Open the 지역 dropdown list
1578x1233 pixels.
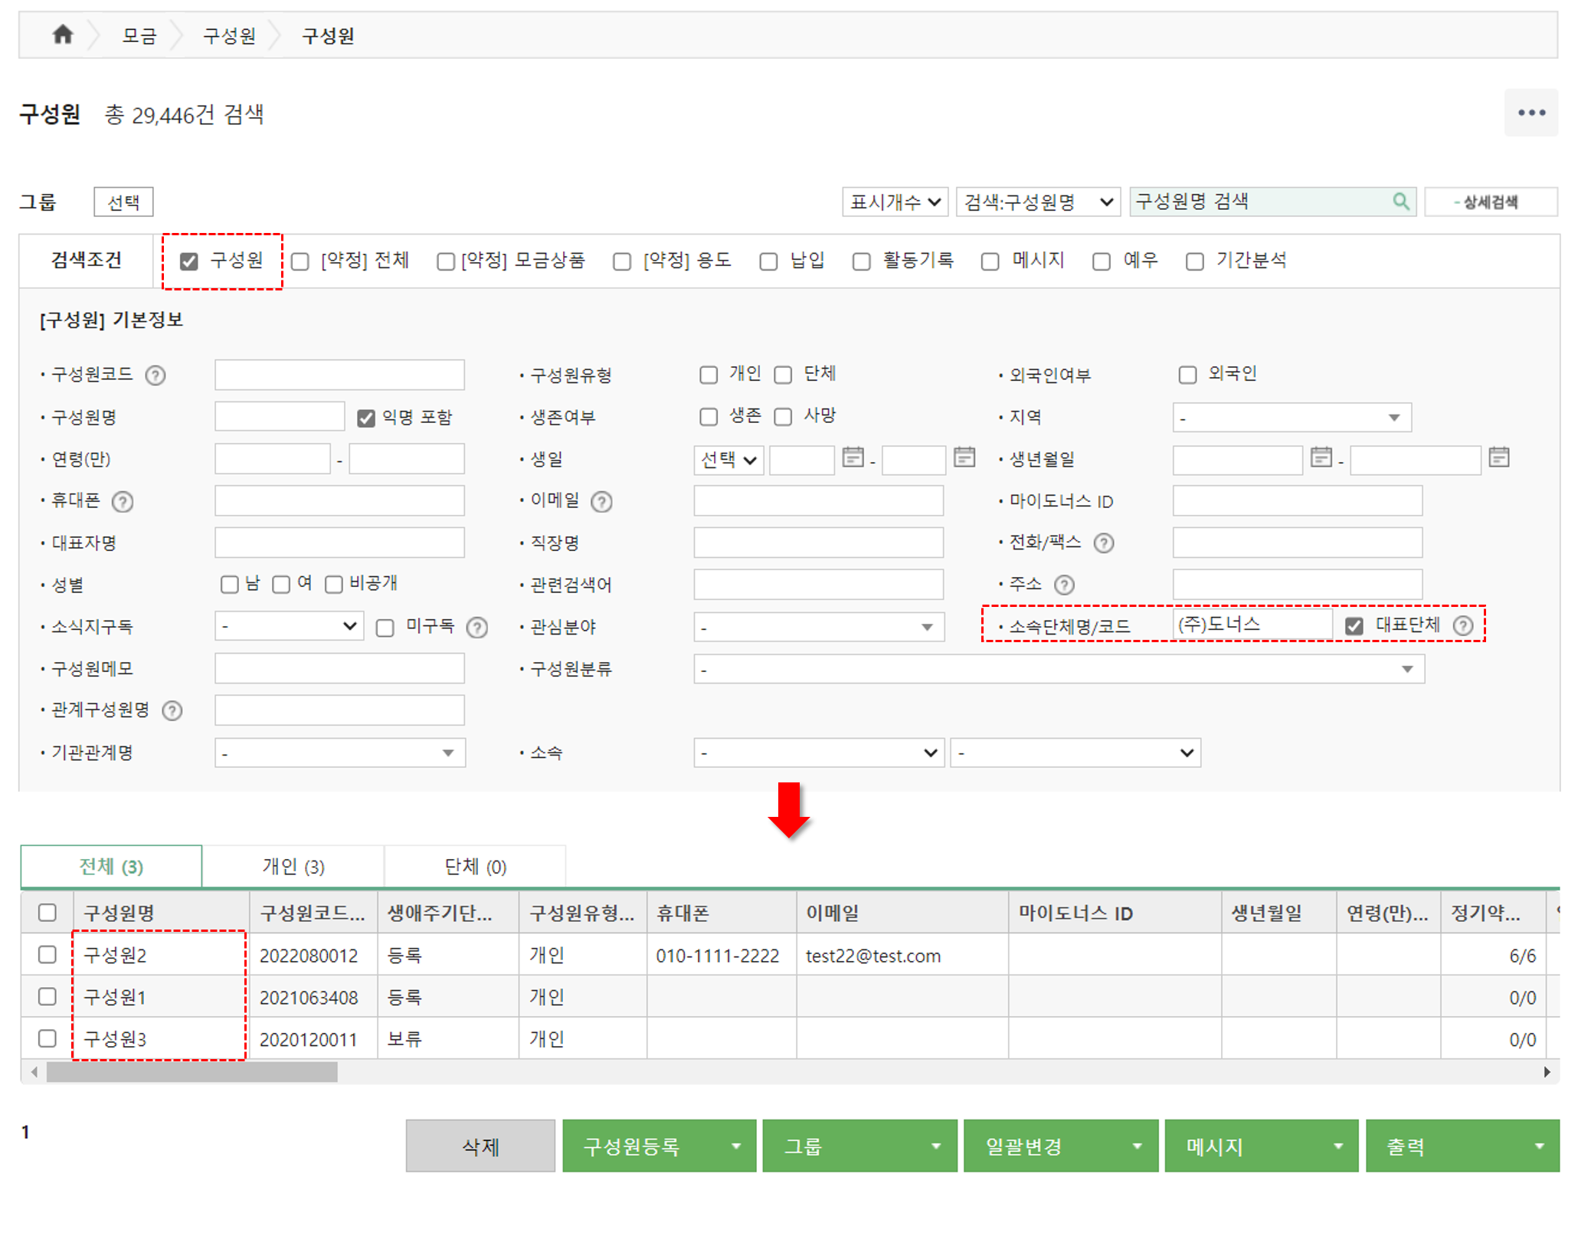[1292, 418]
